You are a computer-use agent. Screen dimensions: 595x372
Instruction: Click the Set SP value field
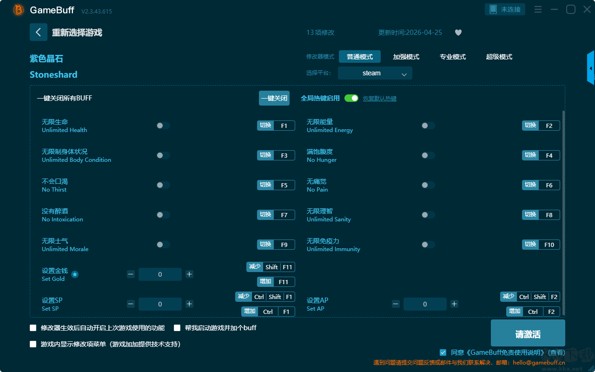pos(160,304)
